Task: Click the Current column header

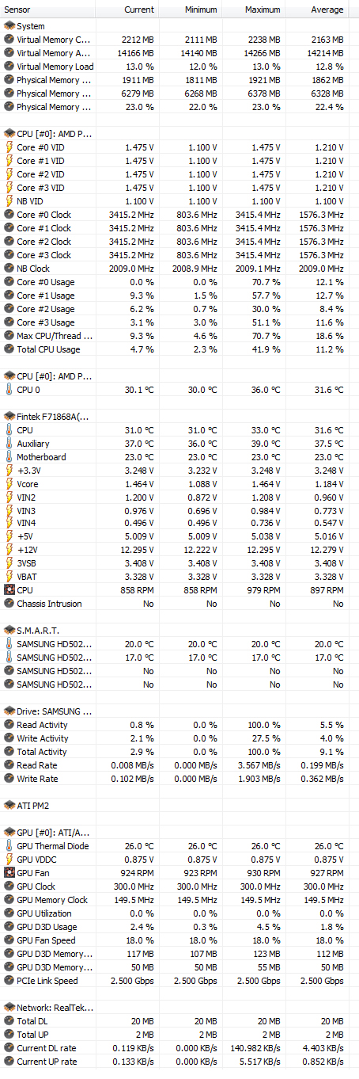Action: 139,10
